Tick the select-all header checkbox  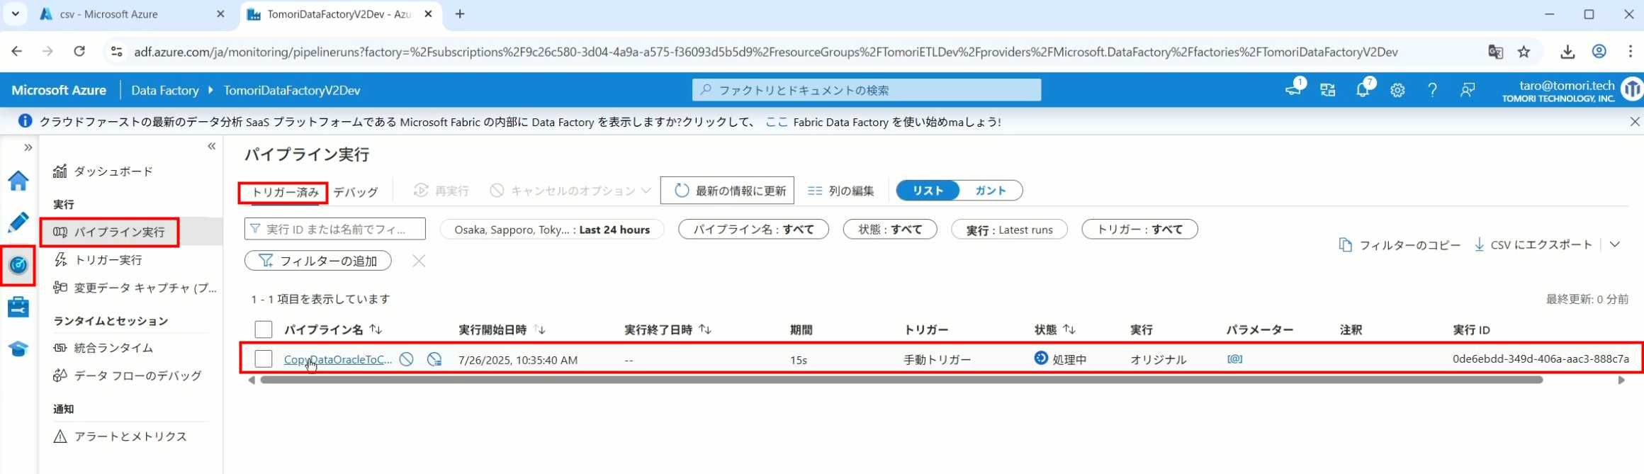coord(264,329)
